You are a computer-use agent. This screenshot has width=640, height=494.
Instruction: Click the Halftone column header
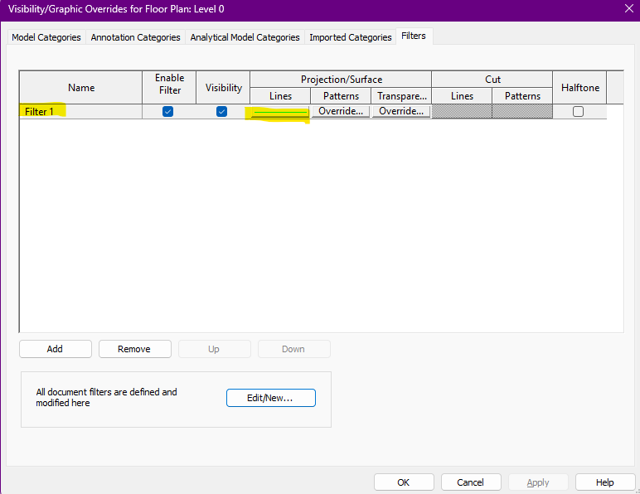579,87
